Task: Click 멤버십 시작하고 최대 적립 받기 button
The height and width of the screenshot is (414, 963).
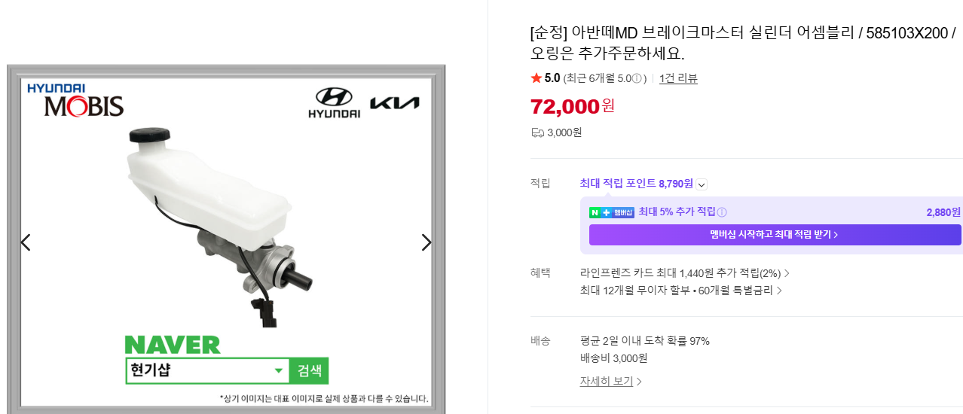Action: [x=775, y=235]
